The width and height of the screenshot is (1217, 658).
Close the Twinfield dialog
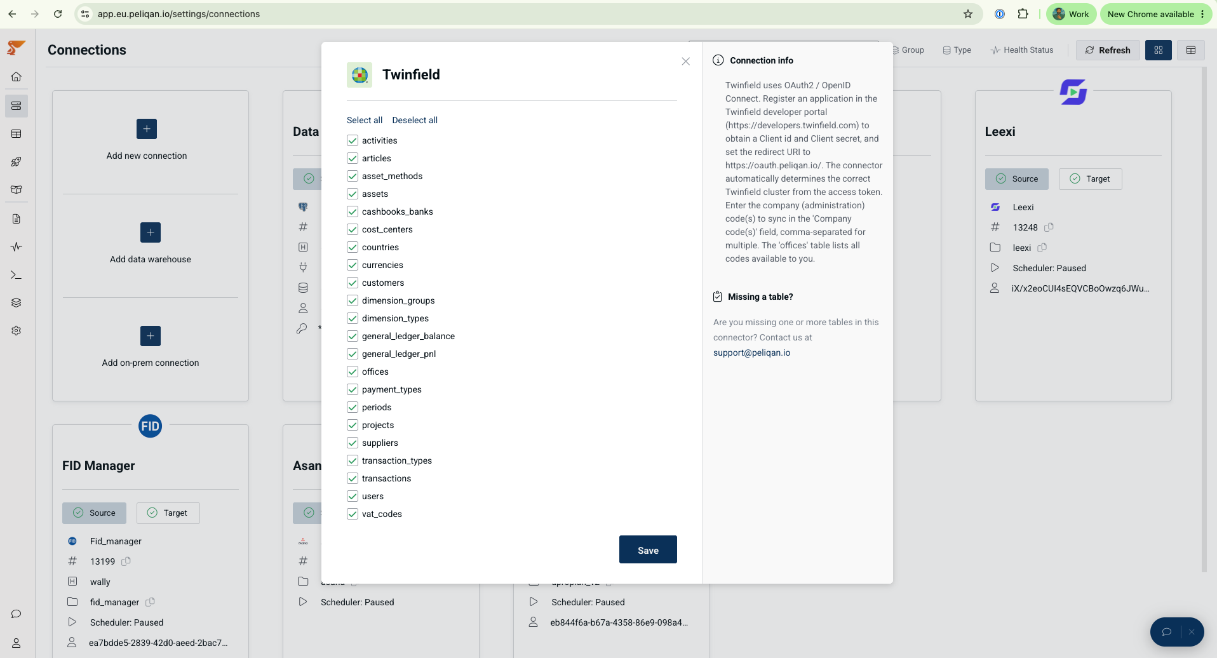point(686,62)
